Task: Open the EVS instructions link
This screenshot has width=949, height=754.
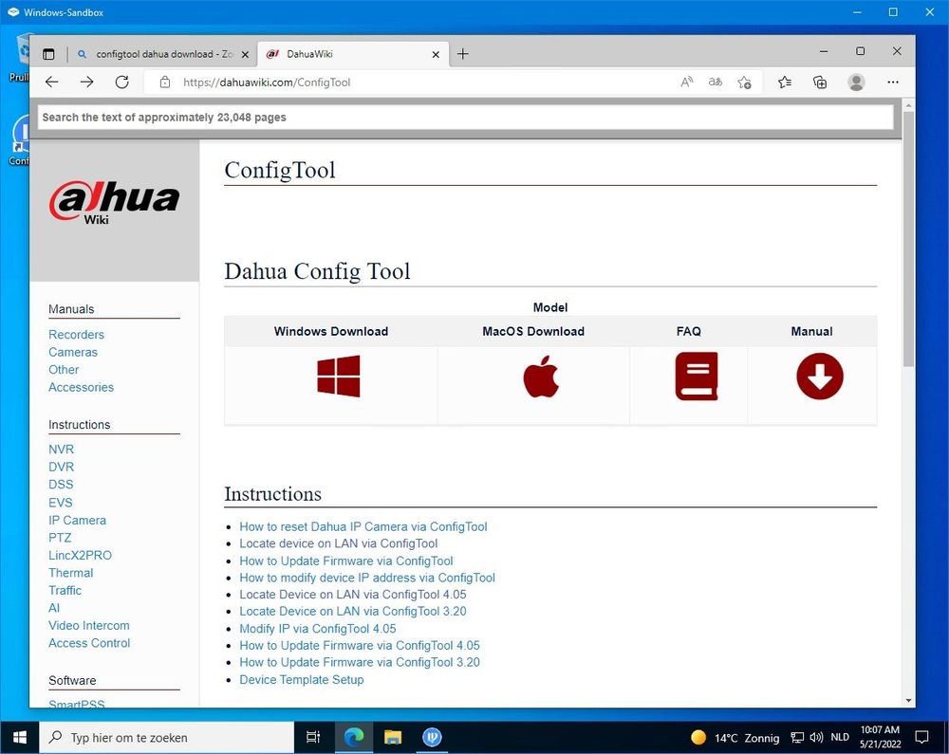Action: (x=61, y=503)
